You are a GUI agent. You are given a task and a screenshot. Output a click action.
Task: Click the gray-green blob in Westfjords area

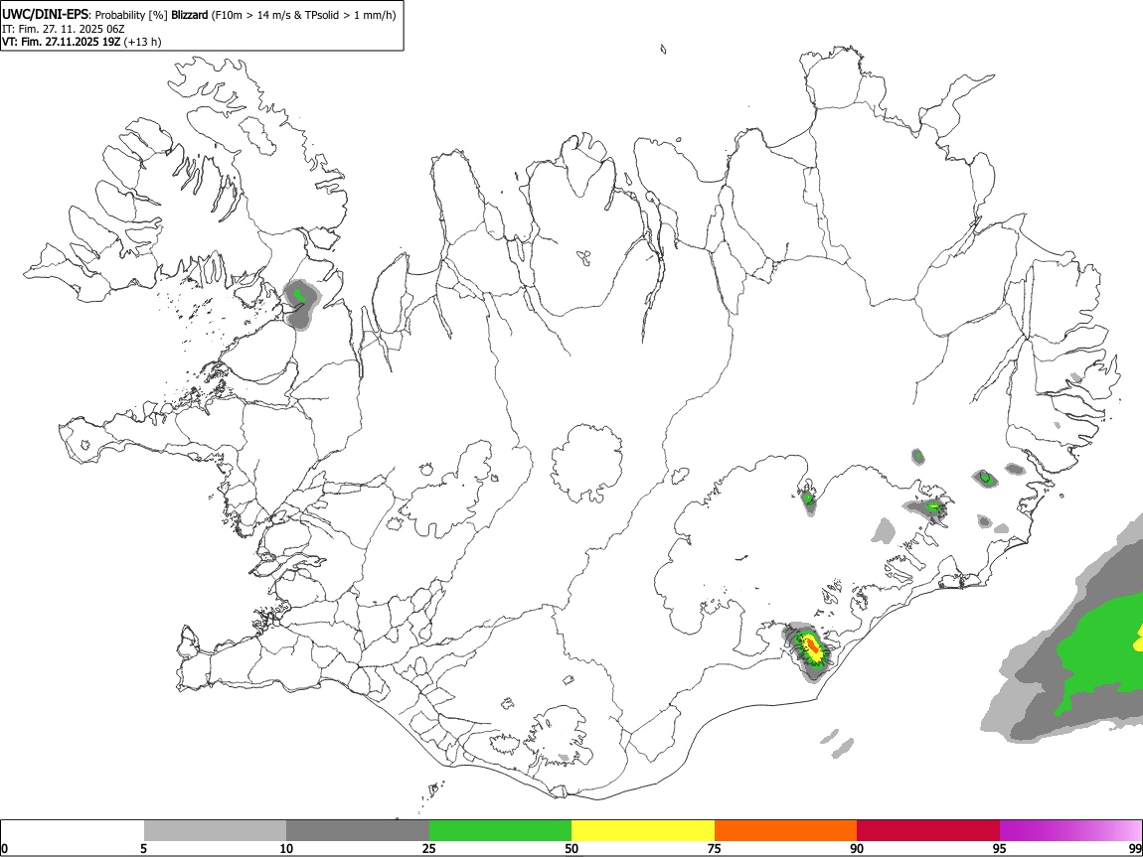point(300,302)
